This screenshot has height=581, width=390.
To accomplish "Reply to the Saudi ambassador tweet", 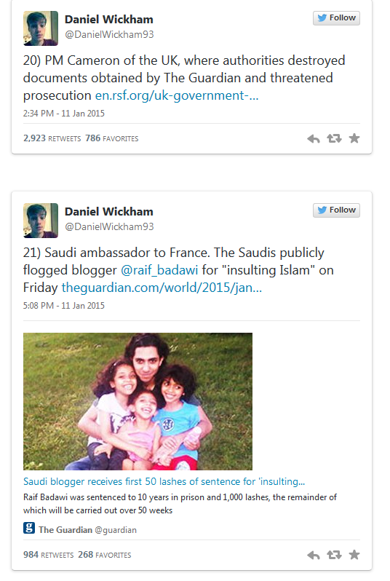I will (x=314, y=555).
